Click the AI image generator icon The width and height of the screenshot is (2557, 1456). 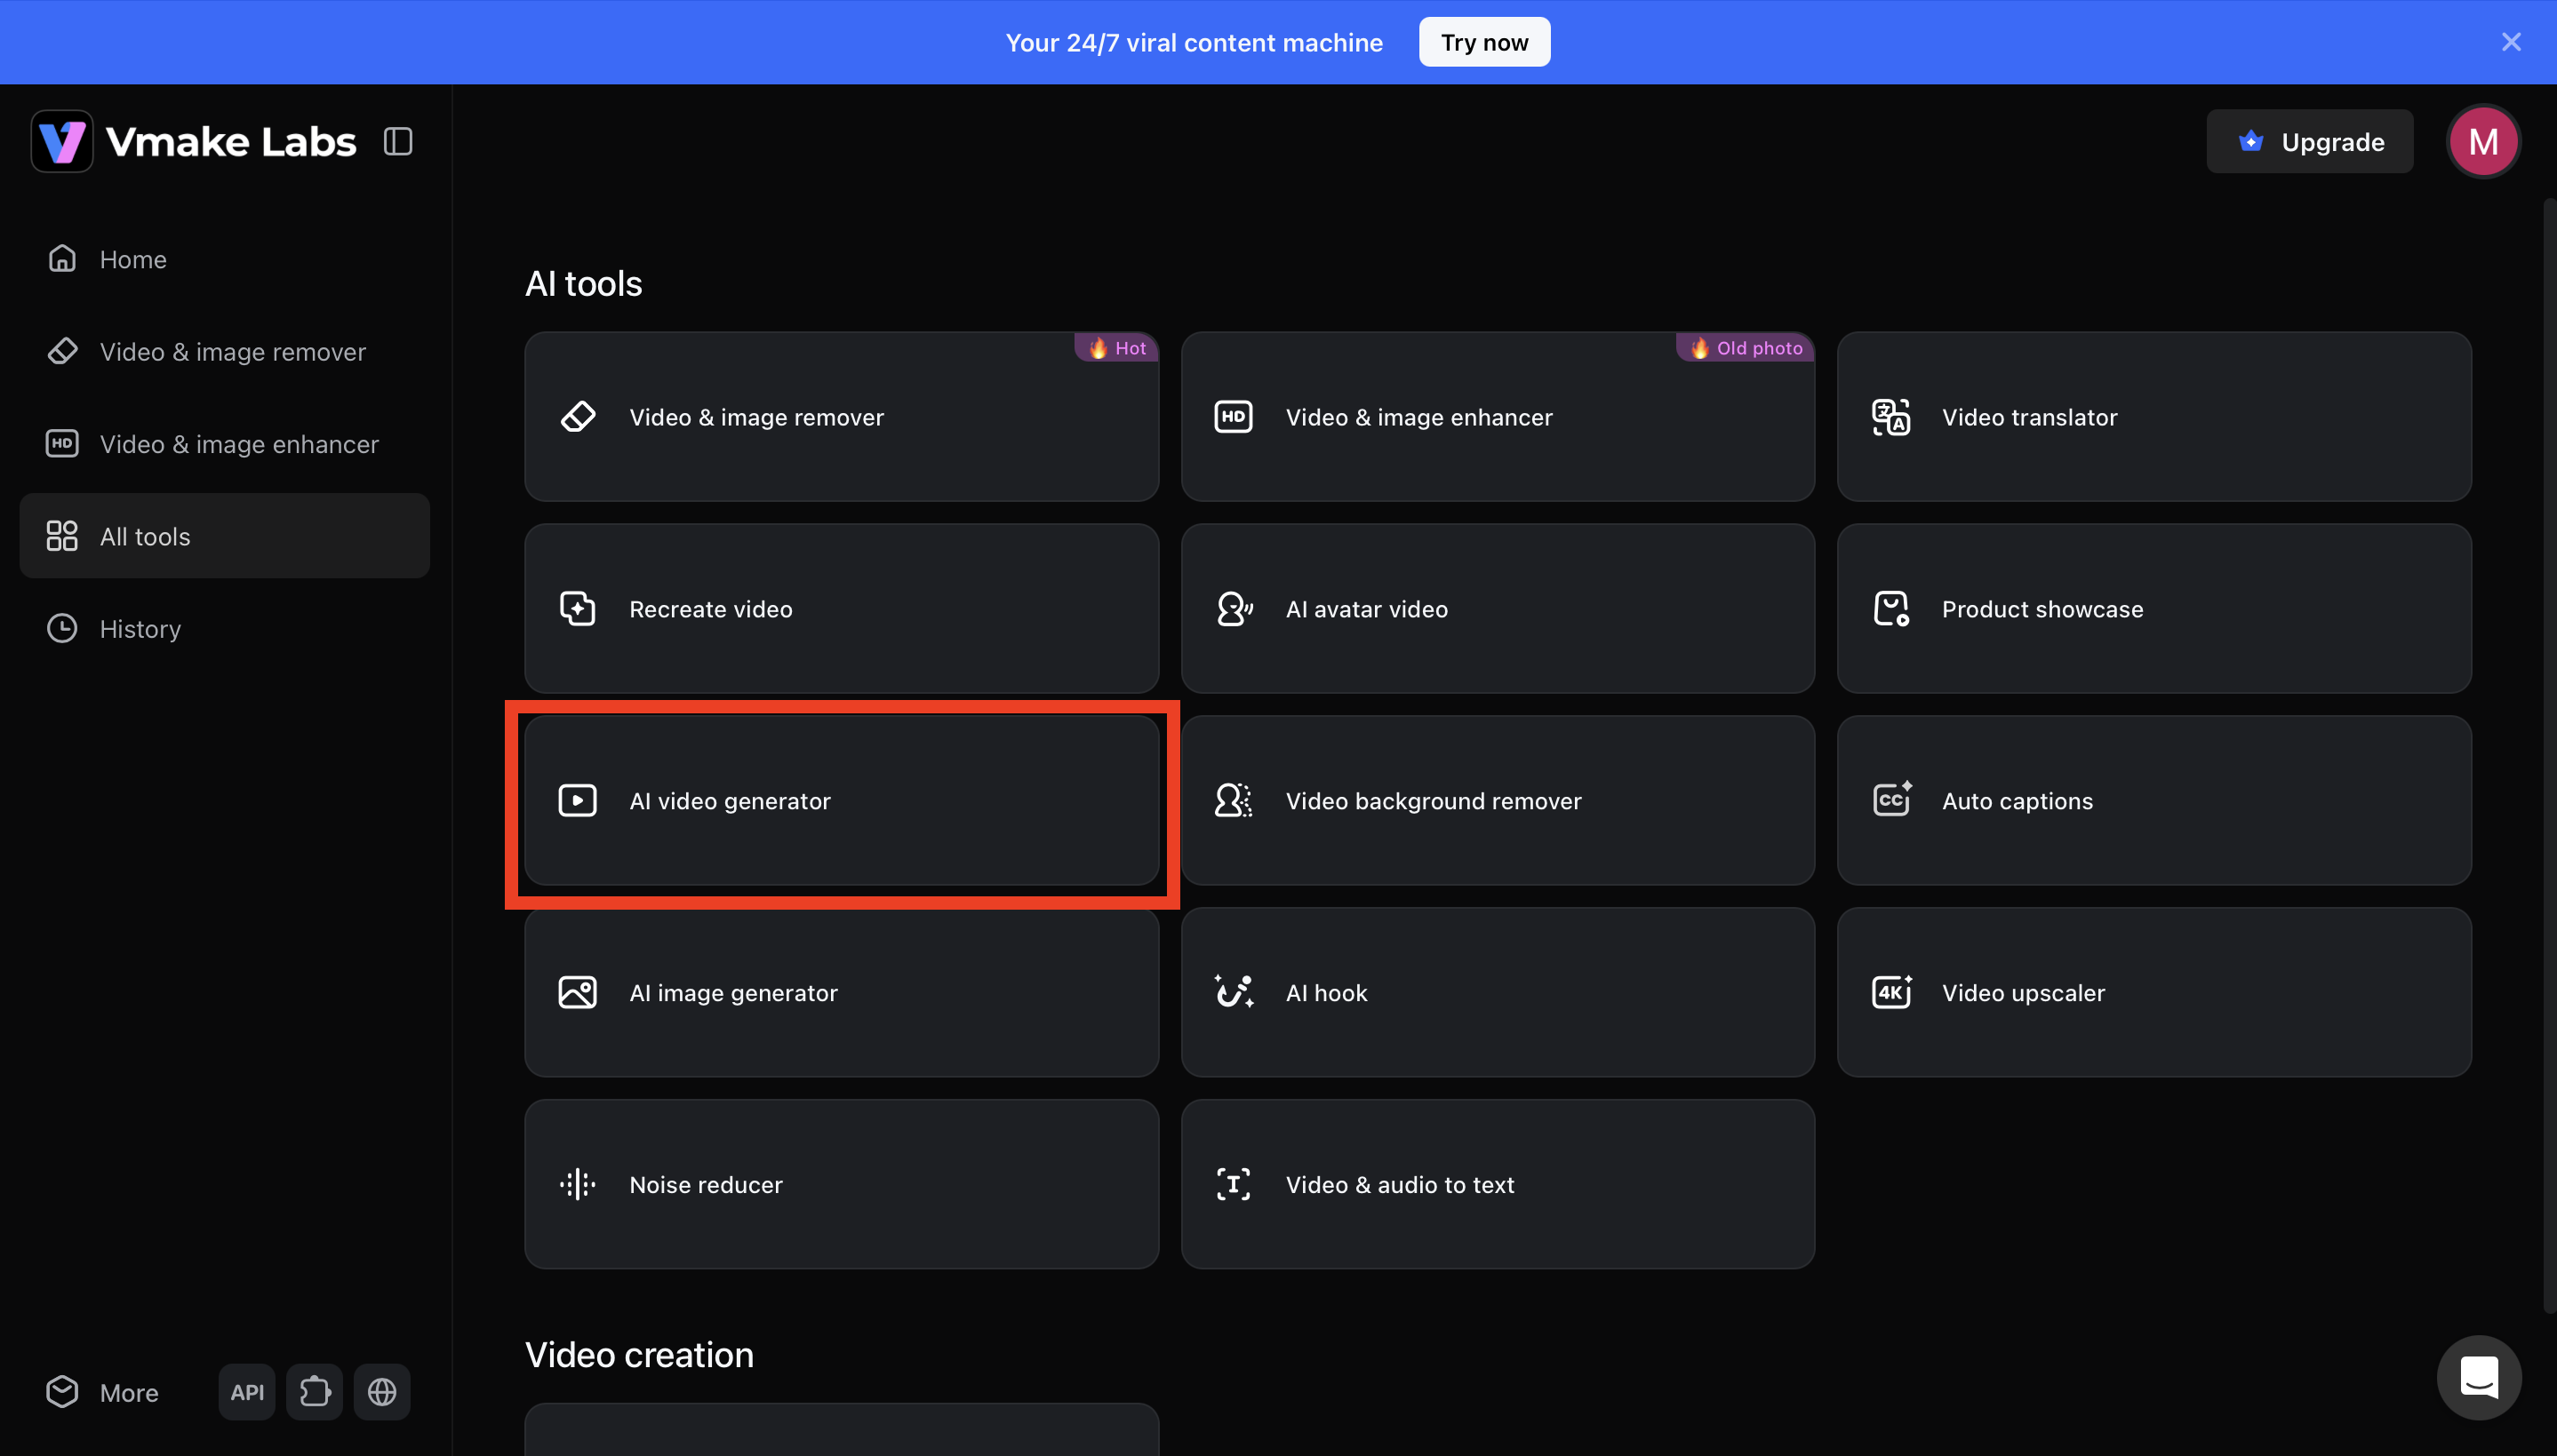577,993
